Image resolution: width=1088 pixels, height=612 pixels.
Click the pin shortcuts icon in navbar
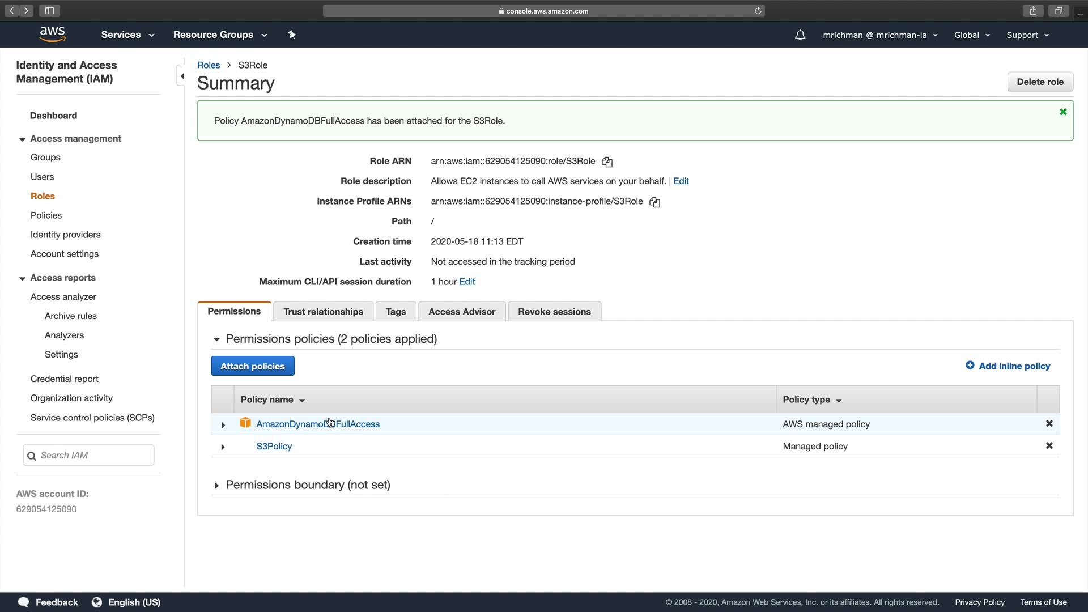(x=292, y=35)
